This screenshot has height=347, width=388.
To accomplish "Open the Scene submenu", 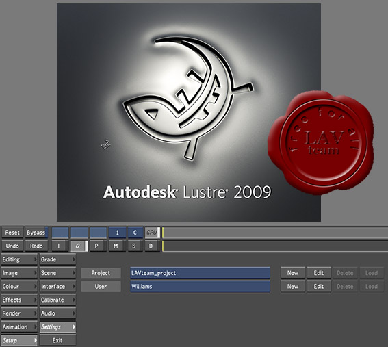I will (57, 273).
